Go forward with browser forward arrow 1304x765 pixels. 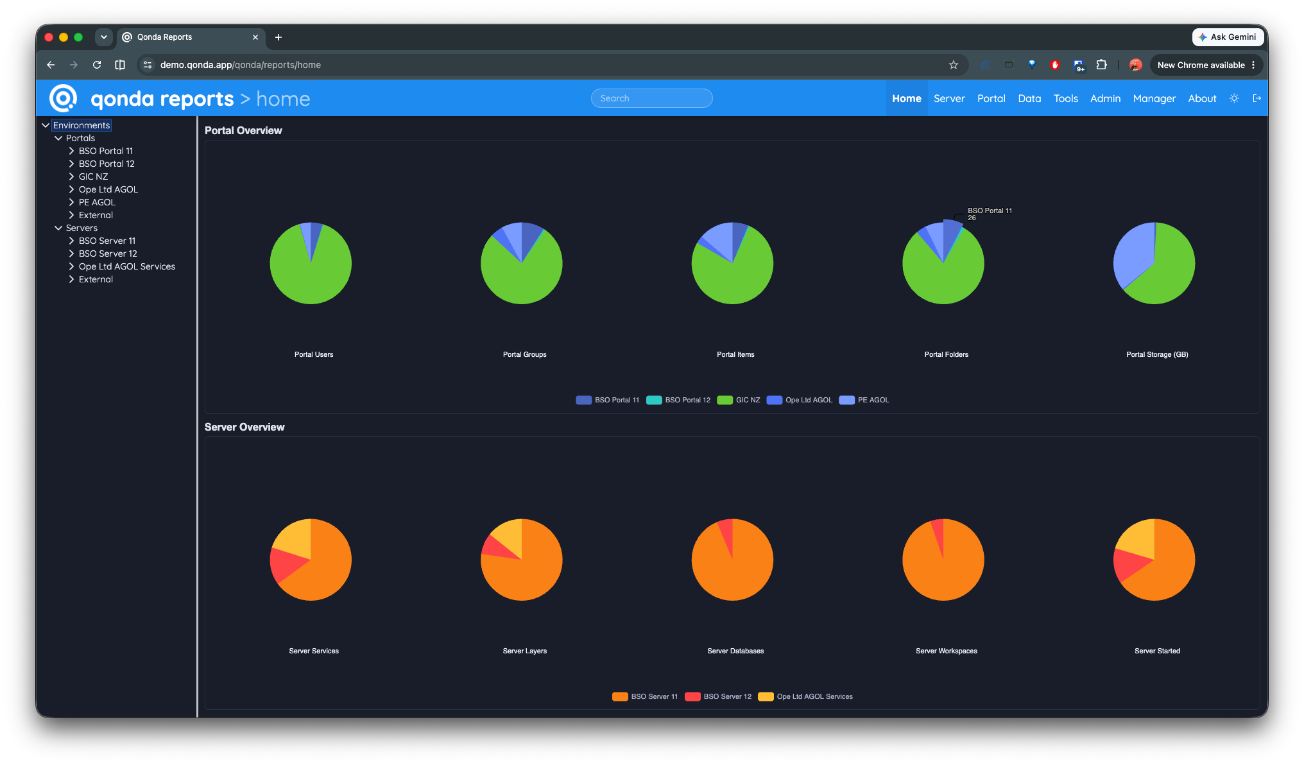[74, 65]
